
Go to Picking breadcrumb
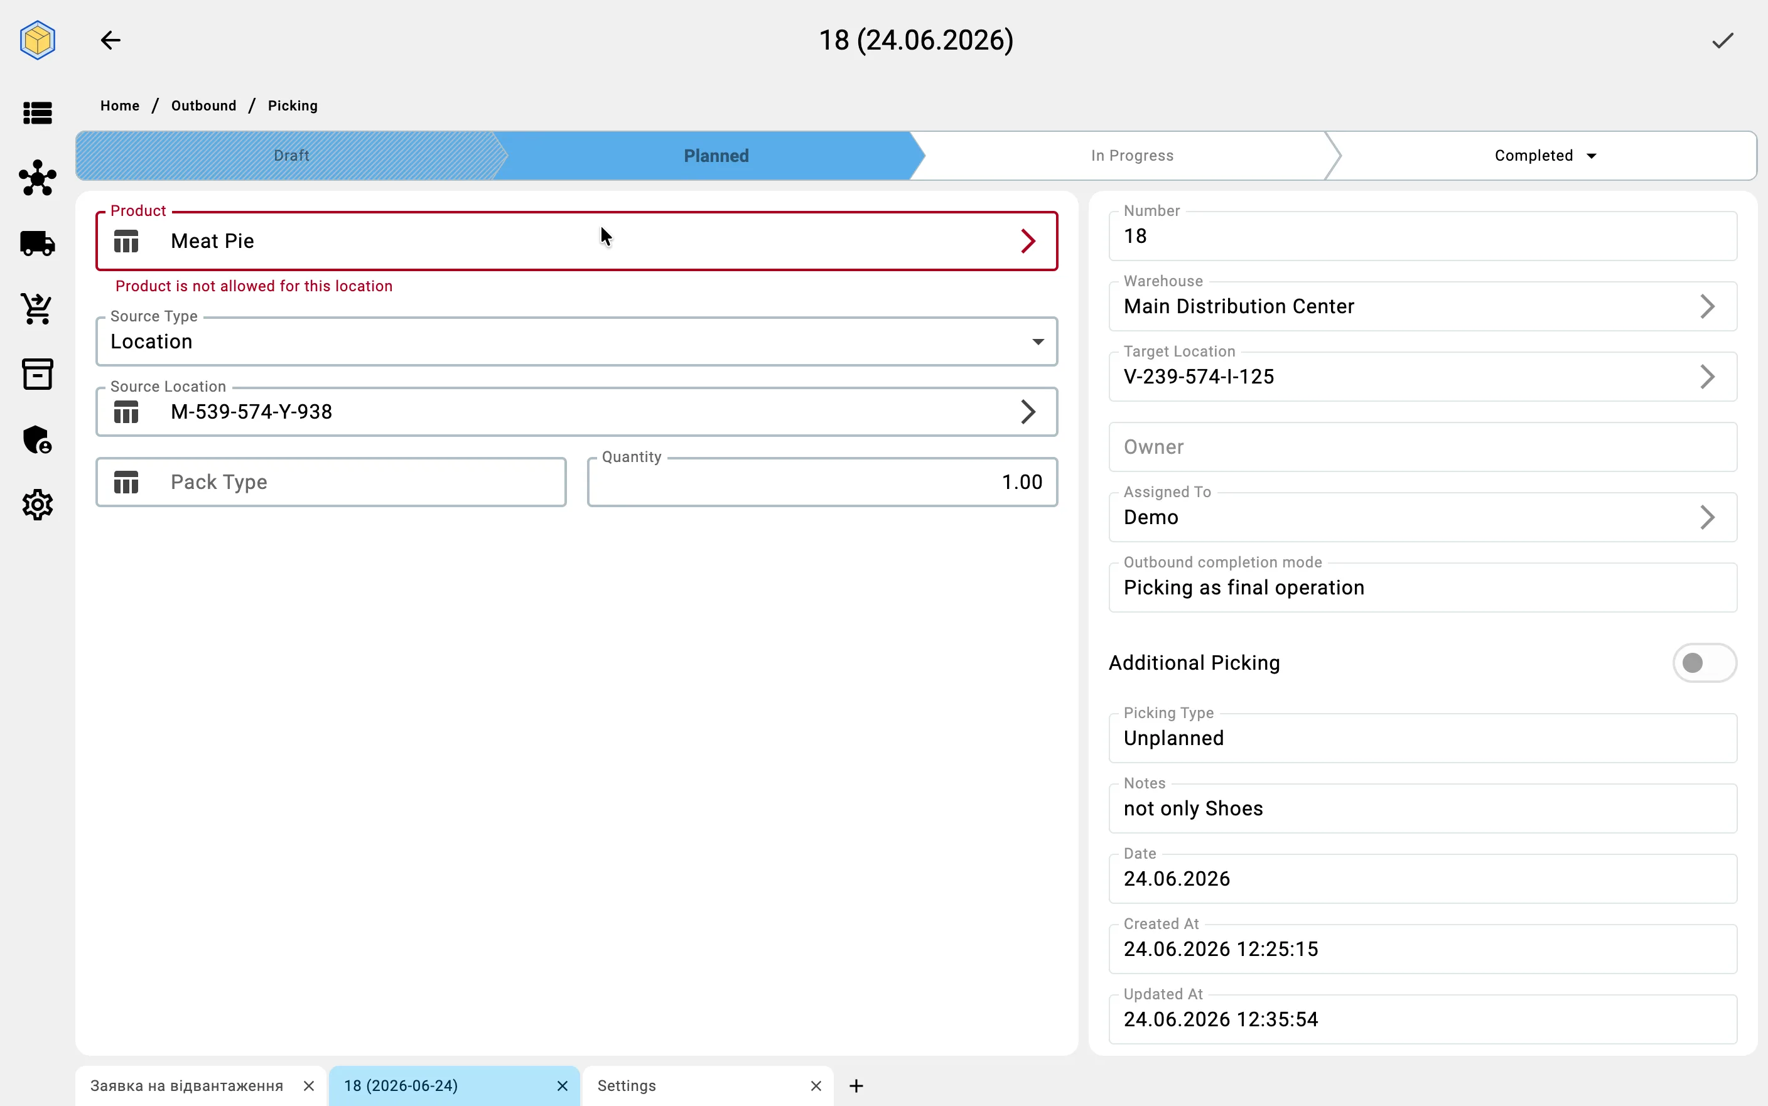coord(293,106)
